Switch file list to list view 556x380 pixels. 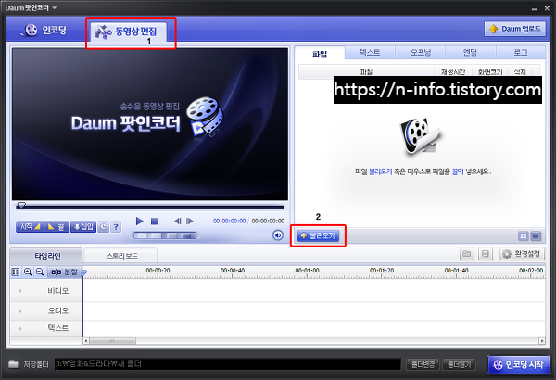536,236
